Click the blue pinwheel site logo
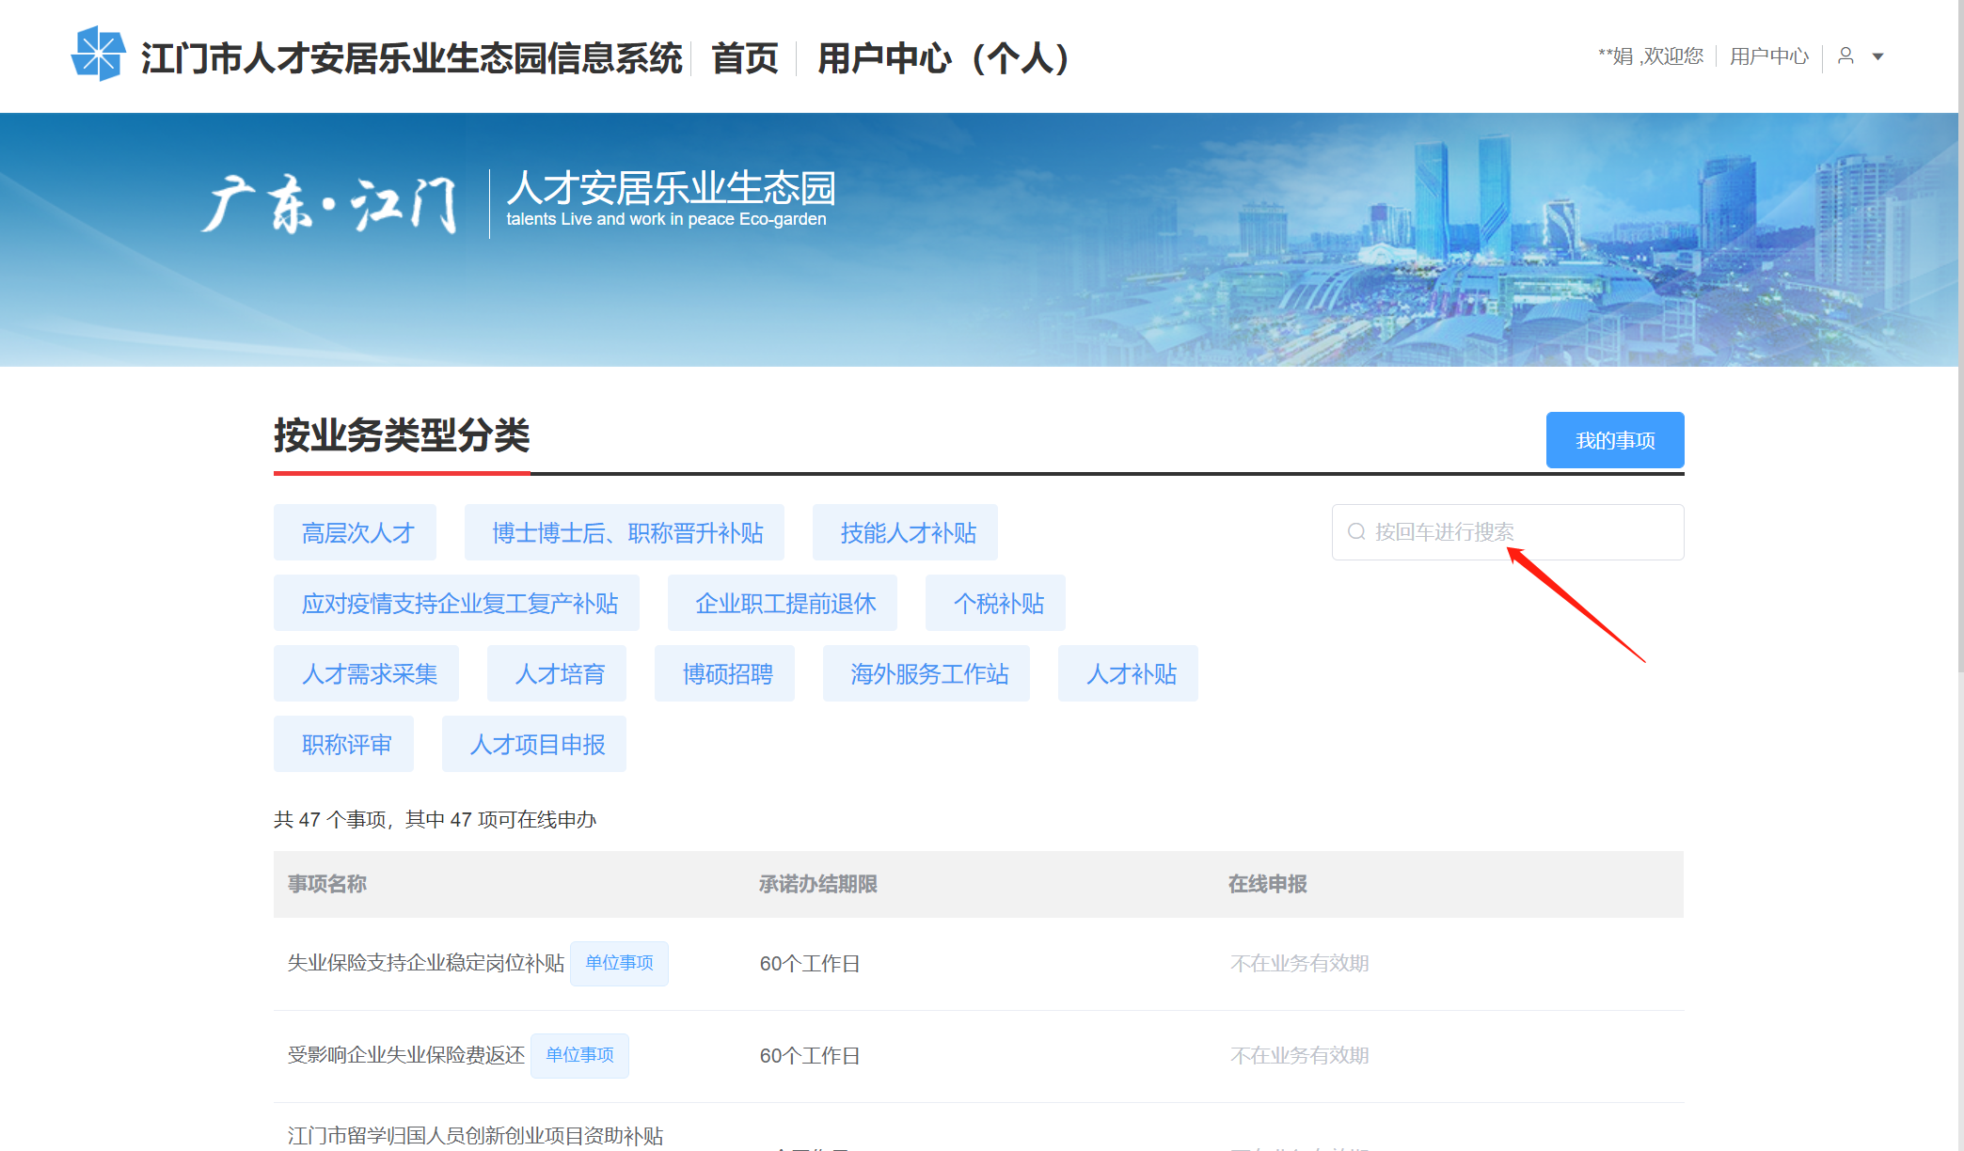The width and height of the screenshot is (1964, 1151). tap(98, 54)
